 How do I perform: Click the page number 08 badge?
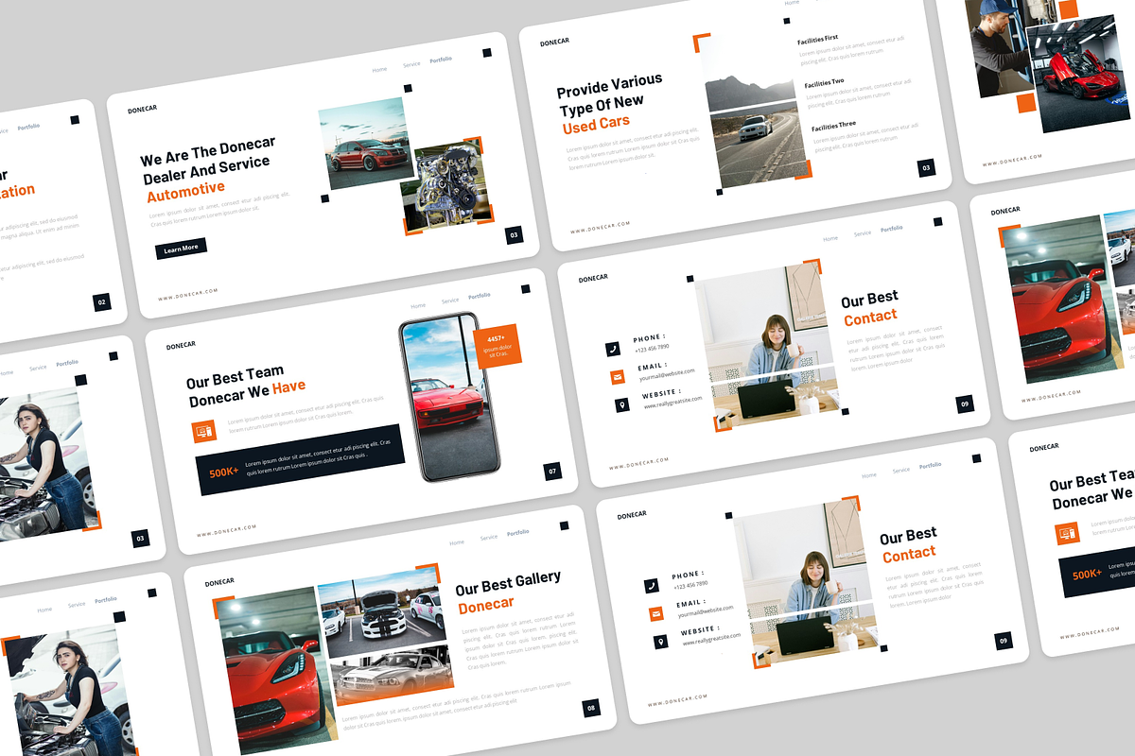click(591, 708)
